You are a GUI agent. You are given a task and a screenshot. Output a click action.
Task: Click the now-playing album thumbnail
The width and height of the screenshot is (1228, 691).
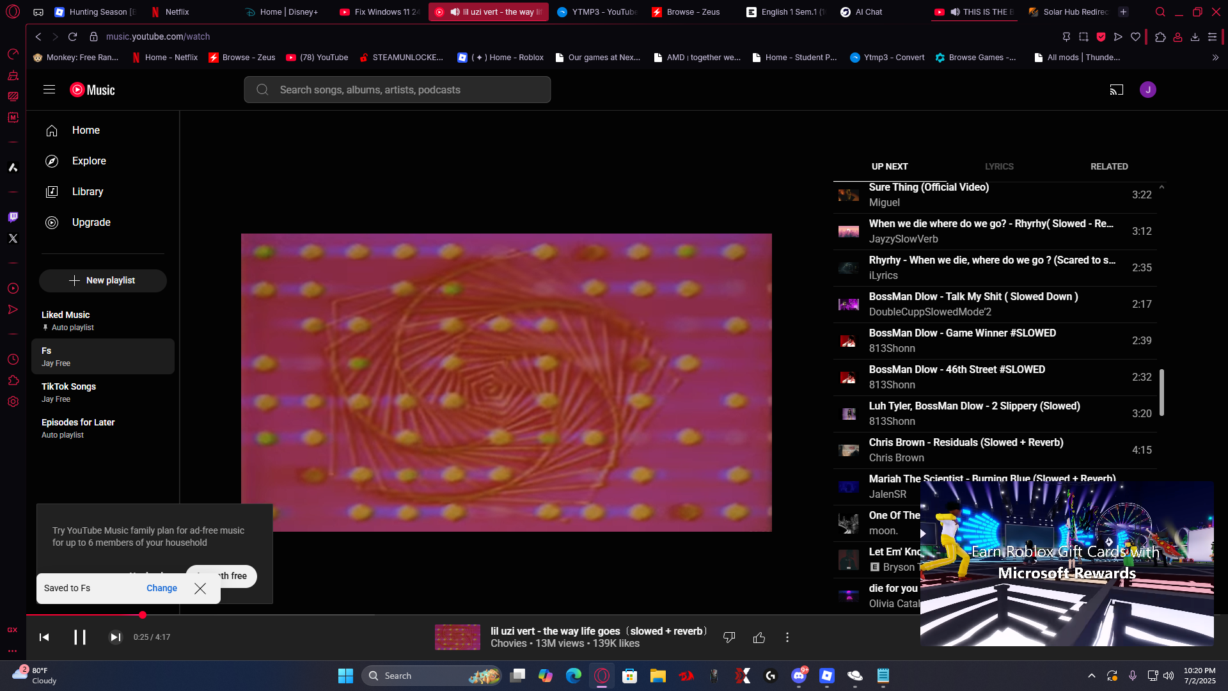457,637
